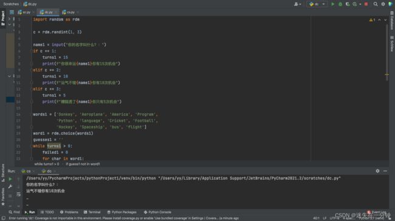This screenshot has width=395, height=221.
Task: Switch to the first editor tab left of dc.py
Action: (x=26, y=12)
